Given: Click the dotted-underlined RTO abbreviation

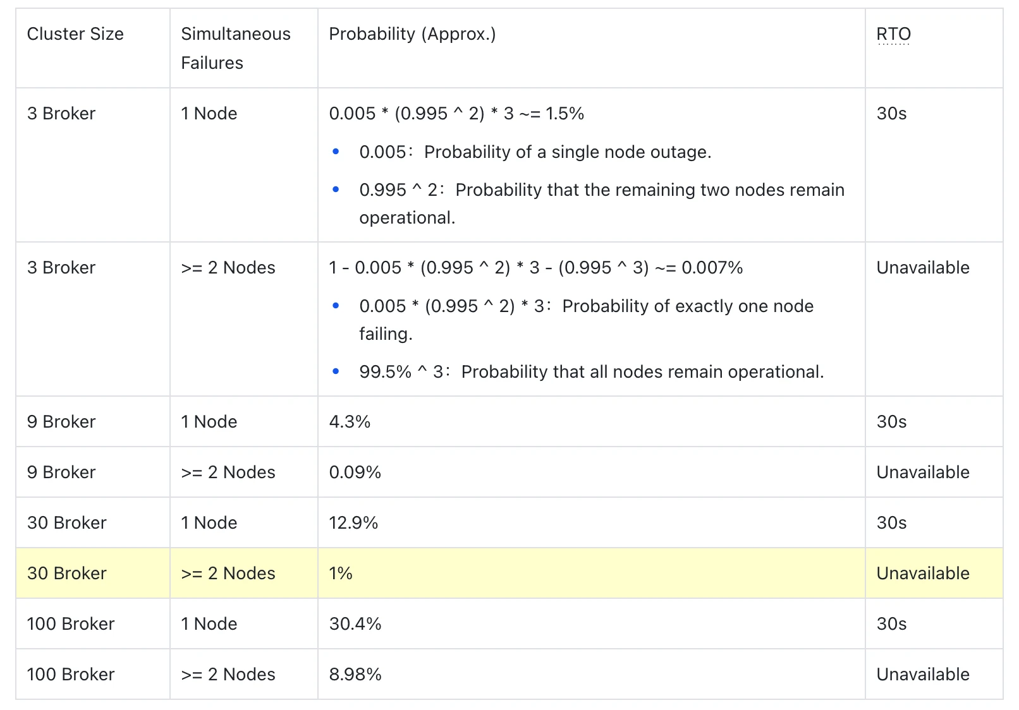Looking at the screenshot, I should [x=893, y=34].
